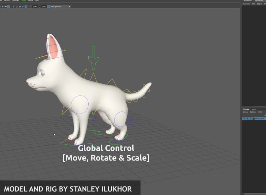Image resolution: width=266 pixels, height=195 pixels.
Task: Click the gamma value field showing 1.00
Action: point(44,6)
